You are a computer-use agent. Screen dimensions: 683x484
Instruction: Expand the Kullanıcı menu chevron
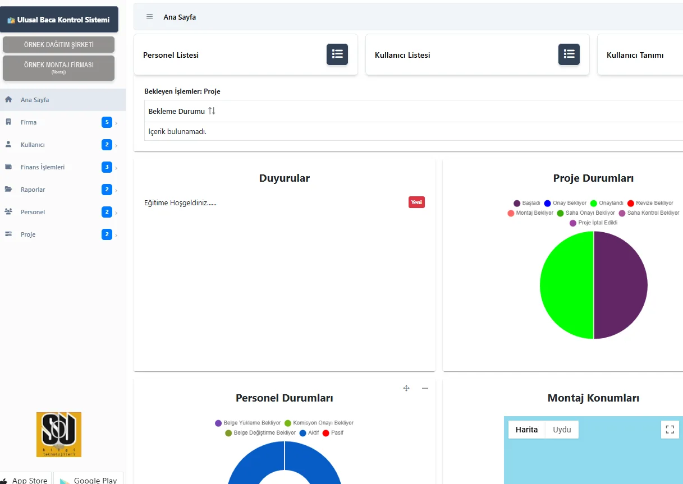(x=116, y=145)
